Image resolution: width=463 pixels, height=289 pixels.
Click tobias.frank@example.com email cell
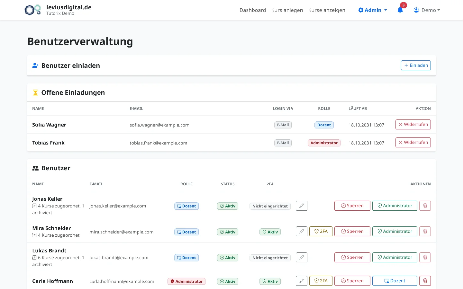[x=159, y=143]
